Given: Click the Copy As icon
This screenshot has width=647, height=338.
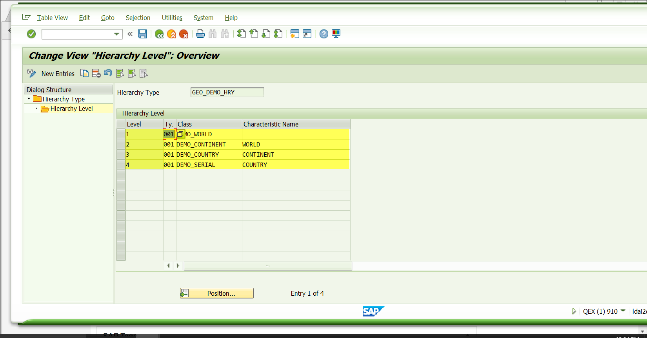Looking at the screenshot, I should coord(84,73).
